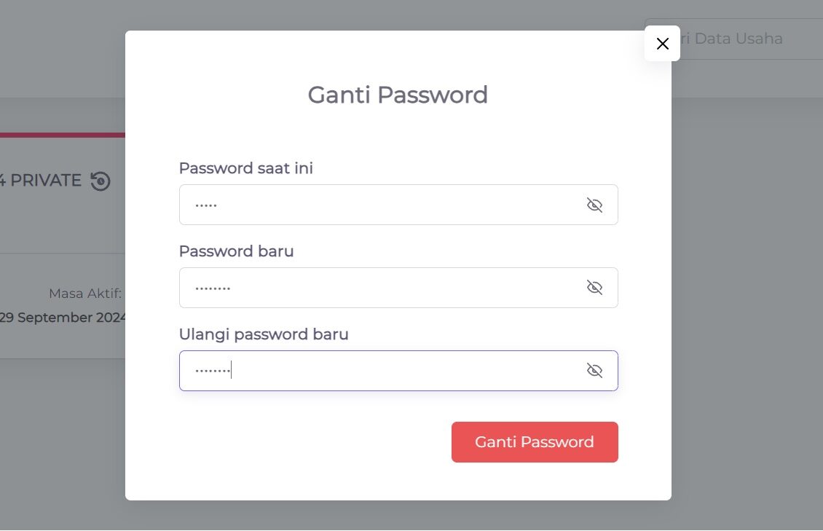Close the Ganti Password dialog
This screenshot has width=823, height=531.
pos(662,44)
